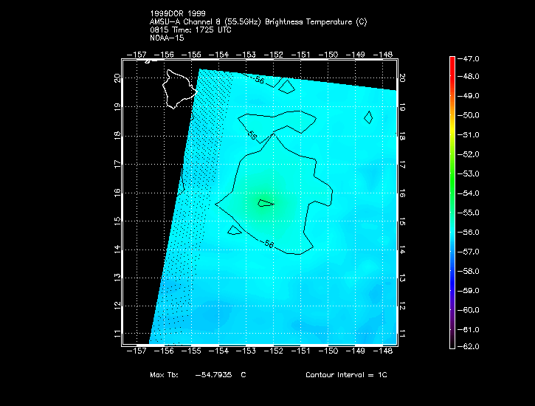
Task: Click the AMSU-A Channel 8 title line
Action: click(258, 22)
